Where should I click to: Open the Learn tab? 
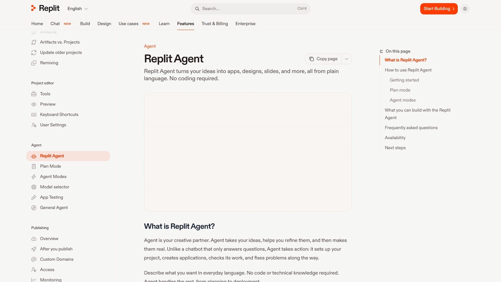coord(164,24)
